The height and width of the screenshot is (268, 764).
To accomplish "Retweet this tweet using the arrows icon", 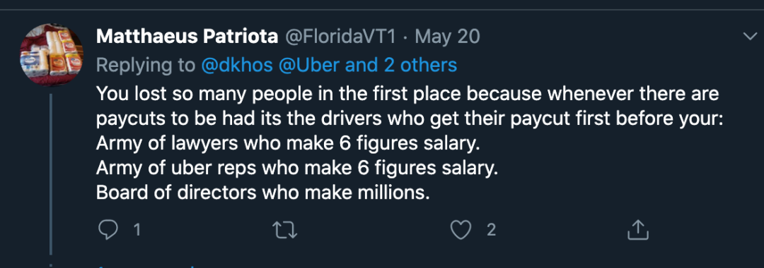I will coord(284,230).
